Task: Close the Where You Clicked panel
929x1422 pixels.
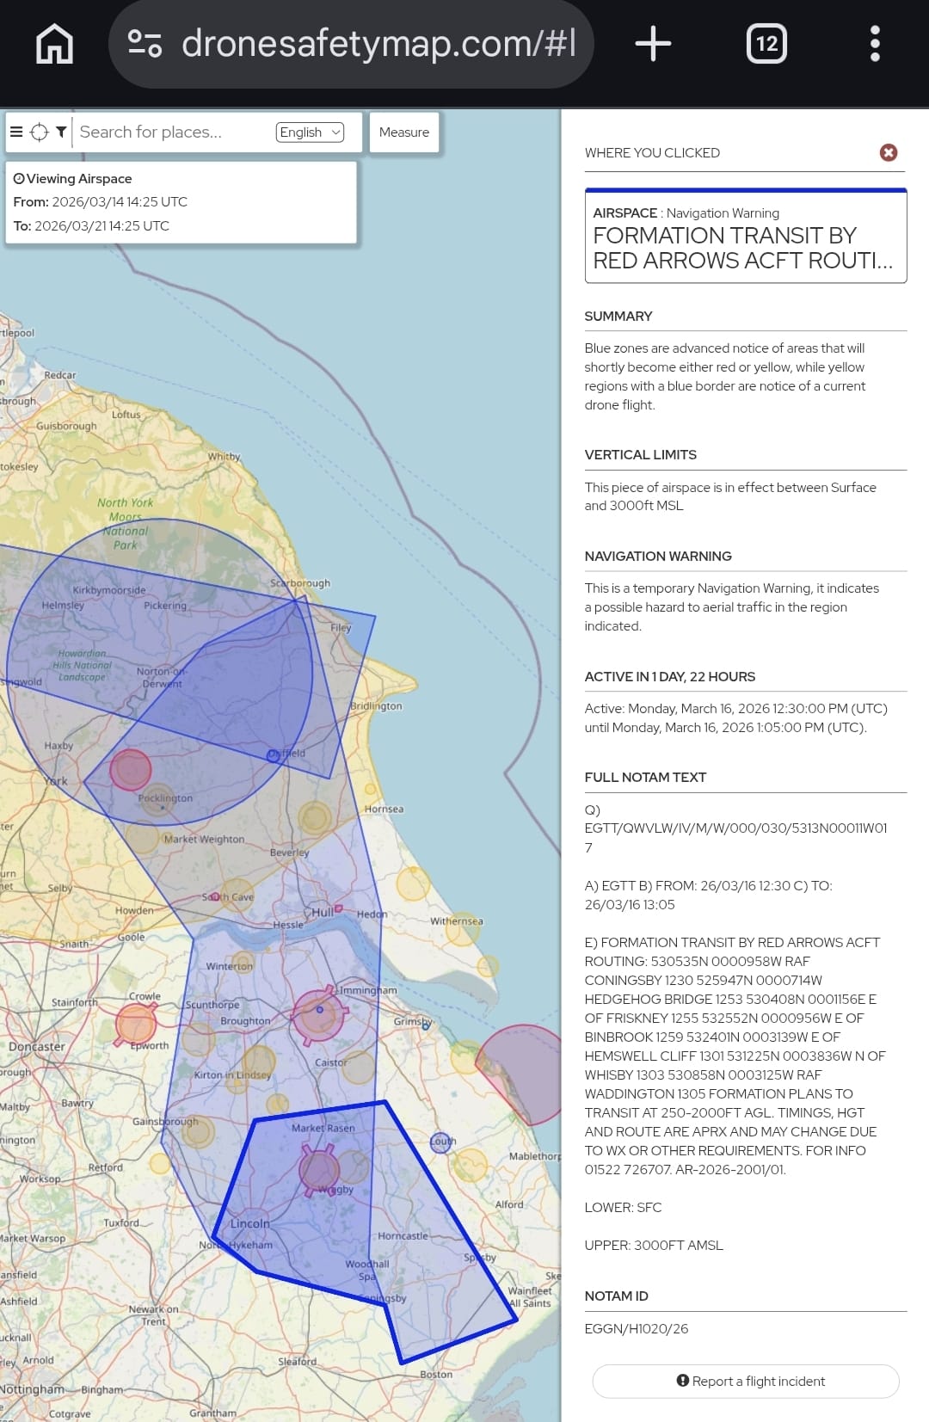Action: click(x=889, y=152)
